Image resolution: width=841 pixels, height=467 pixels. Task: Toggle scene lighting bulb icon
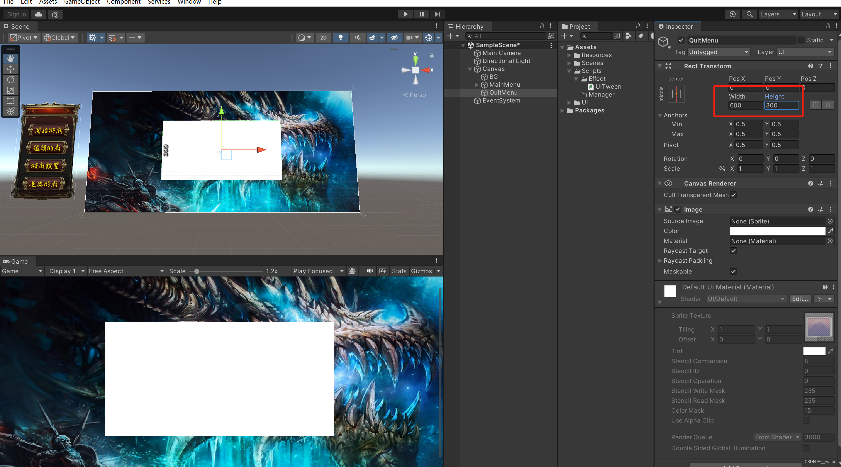(341, 38)
